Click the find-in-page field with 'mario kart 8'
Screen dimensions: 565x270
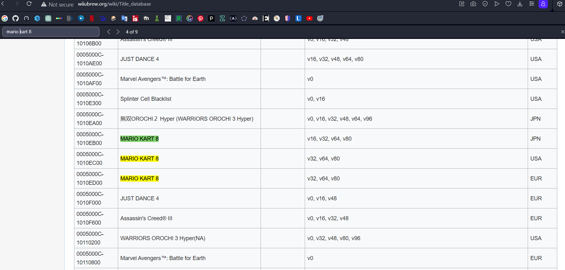tap(51, 32)
